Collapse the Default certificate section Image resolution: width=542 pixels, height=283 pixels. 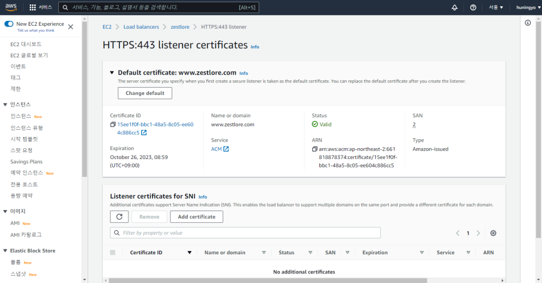pos(112,72)
